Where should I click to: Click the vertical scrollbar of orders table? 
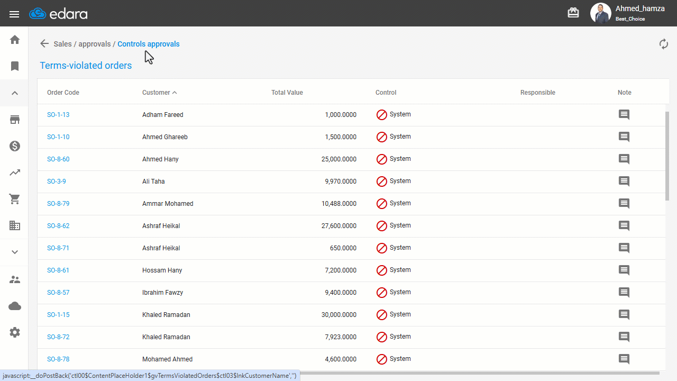pyautogui.click(x=667, y=156)
